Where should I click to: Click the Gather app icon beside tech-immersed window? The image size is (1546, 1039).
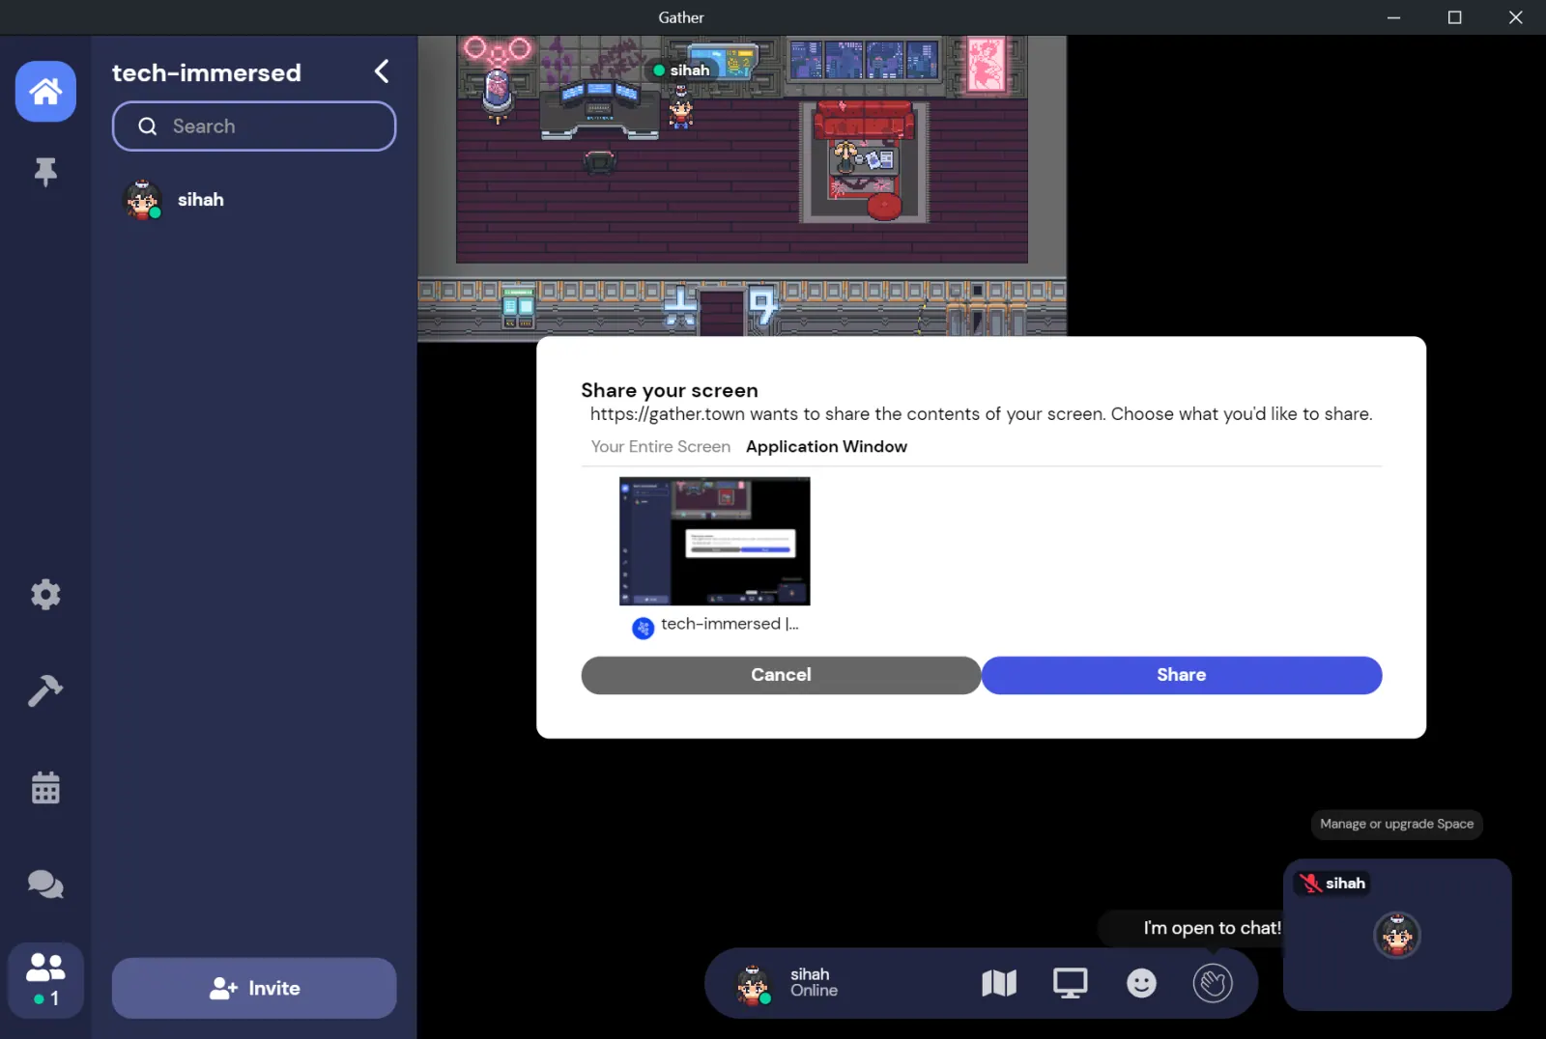(x=643, y=628)
